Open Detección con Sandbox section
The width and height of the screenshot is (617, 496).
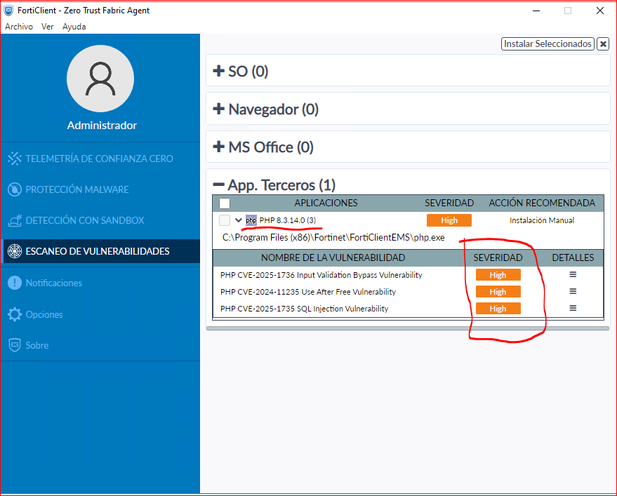click(x=85, y=220)
